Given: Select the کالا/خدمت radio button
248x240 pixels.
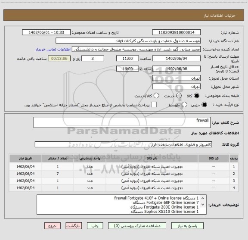Looking at the screenshot, I should tap(156, 96).
